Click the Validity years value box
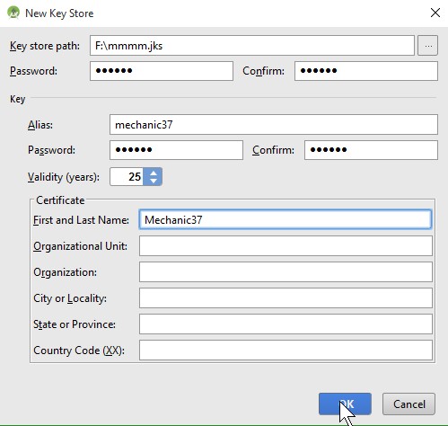This screenshot has width=448, height=426. pyautogui.click(x=127, y=177)
